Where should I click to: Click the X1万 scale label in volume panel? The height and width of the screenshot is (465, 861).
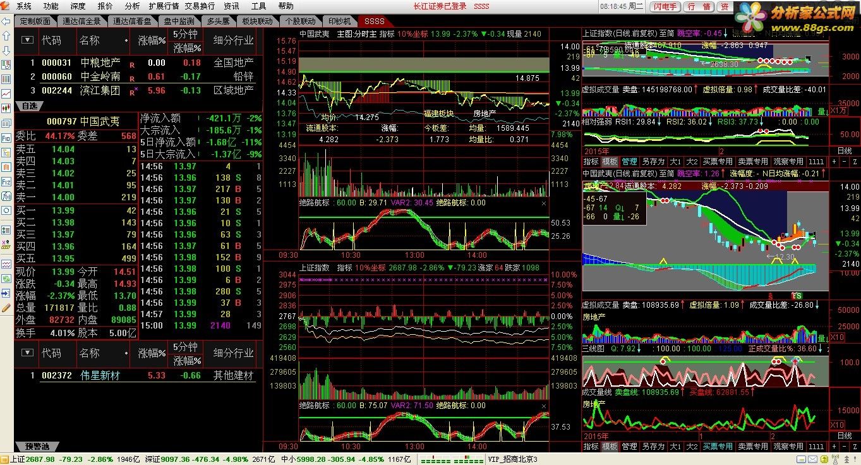point(838,111)
